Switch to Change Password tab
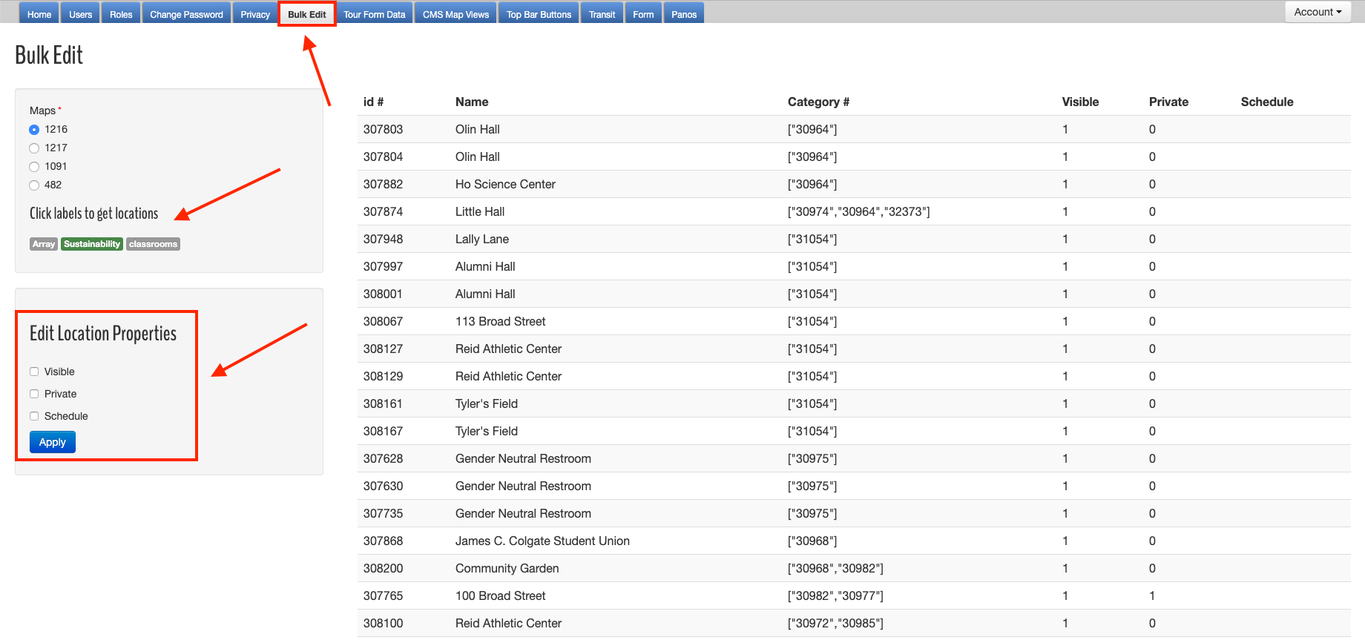 click(186, 14)
